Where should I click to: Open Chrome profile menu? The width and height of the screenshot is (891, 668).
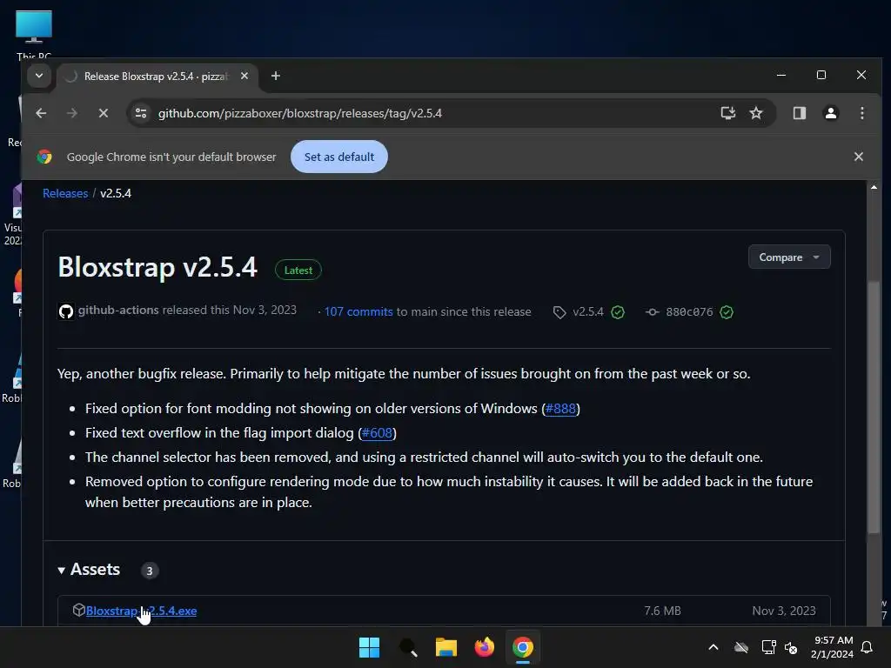[830, 113]
